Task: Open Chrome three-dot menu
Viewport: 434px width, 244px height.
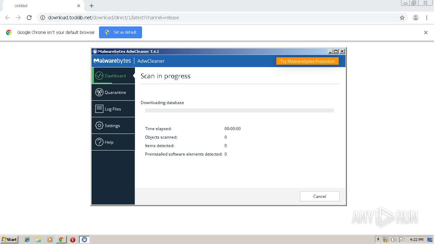Action: pos(427,18)
